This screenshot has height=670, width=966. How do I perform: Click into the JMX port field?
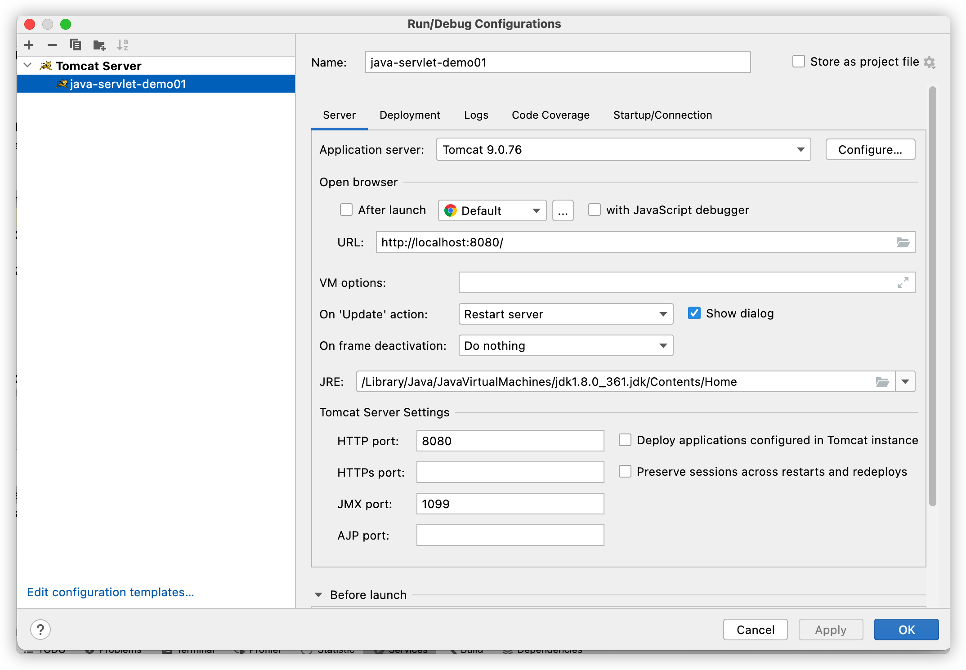click(x=510, y=504)
